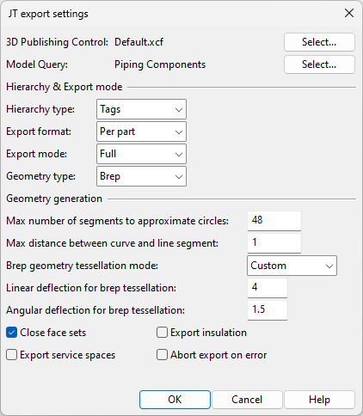Enable the Export insulation checkbox
This screenshot has height=416, width=363.
click(162, 333)
